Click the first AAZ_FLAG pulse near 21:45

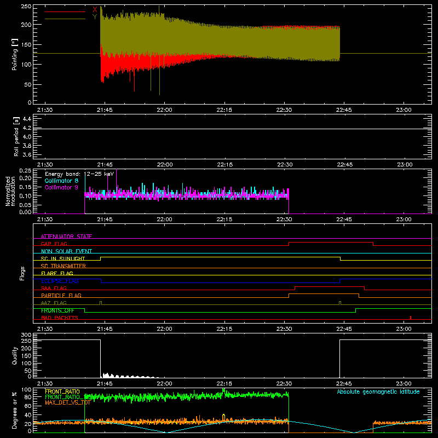(x=101, y=303)
